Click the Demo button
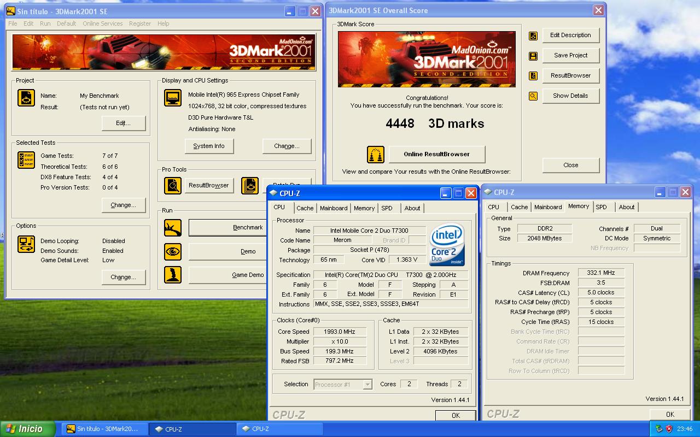700x437 pixels. pyautogui.click(x=227, y=251)
